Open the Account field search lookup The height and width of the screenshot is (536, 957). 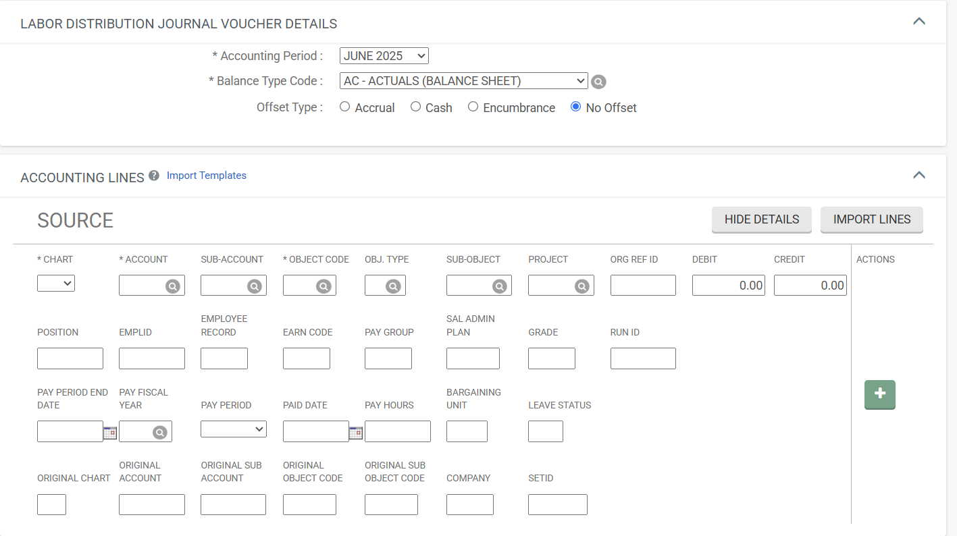point(173,286)
